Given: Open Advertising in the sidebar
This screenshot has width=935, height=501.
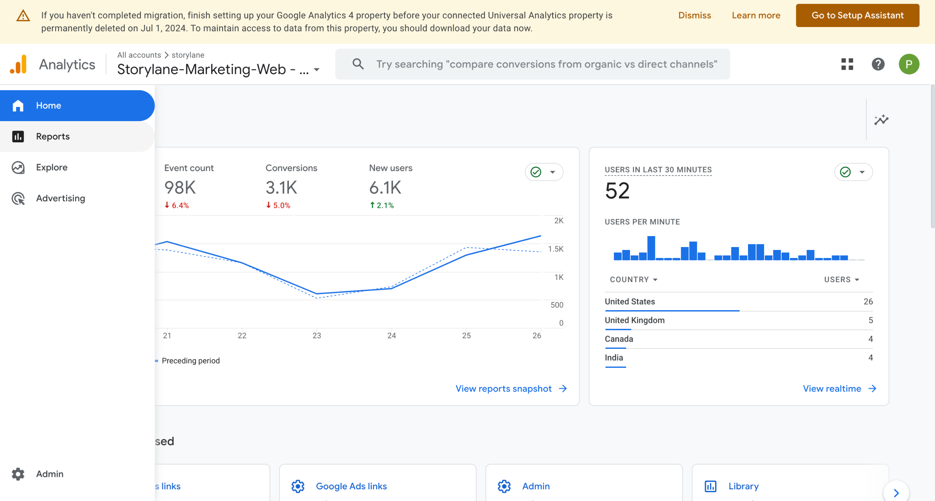Looking at the screenshot, I should pyautogui.click(x=77, y=198).
